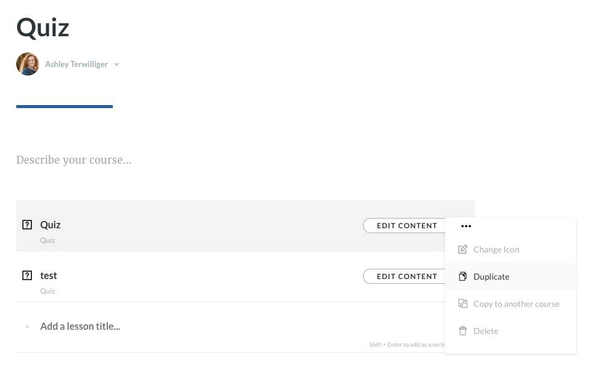Click the Add a lesson title field
The image size is (594, 369).
pos(80,326)
